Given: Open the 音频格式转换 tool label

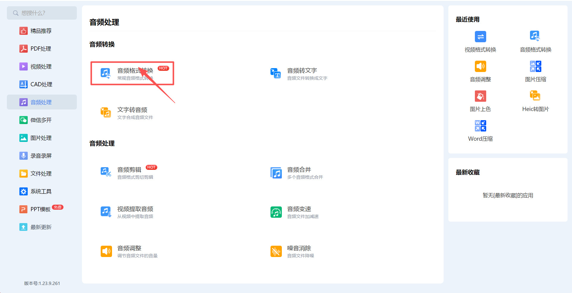Looking at the screenshot, I should [x=135, y=70].
